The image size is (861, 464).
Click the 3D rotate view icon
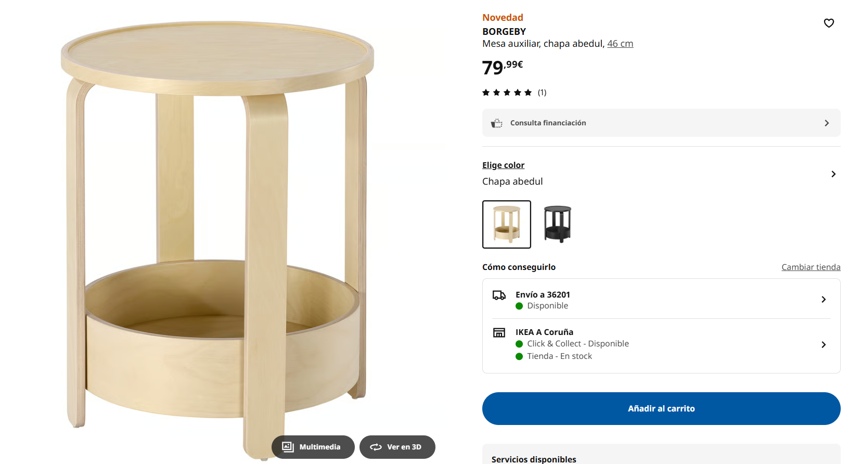coord(376,447)
